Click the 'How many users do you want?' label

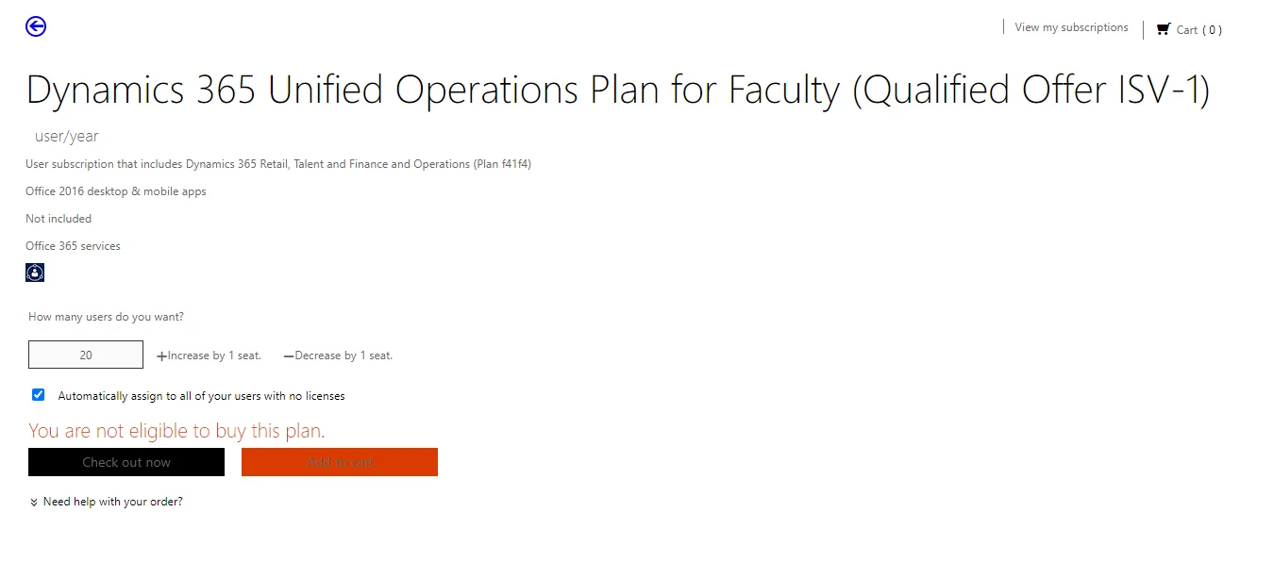coord(107,317)
